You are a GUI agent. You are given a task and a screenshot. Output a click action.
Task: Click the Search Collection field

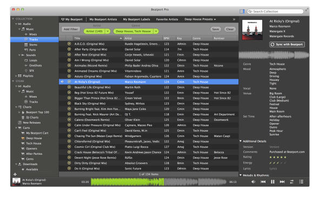coord(275,11)
